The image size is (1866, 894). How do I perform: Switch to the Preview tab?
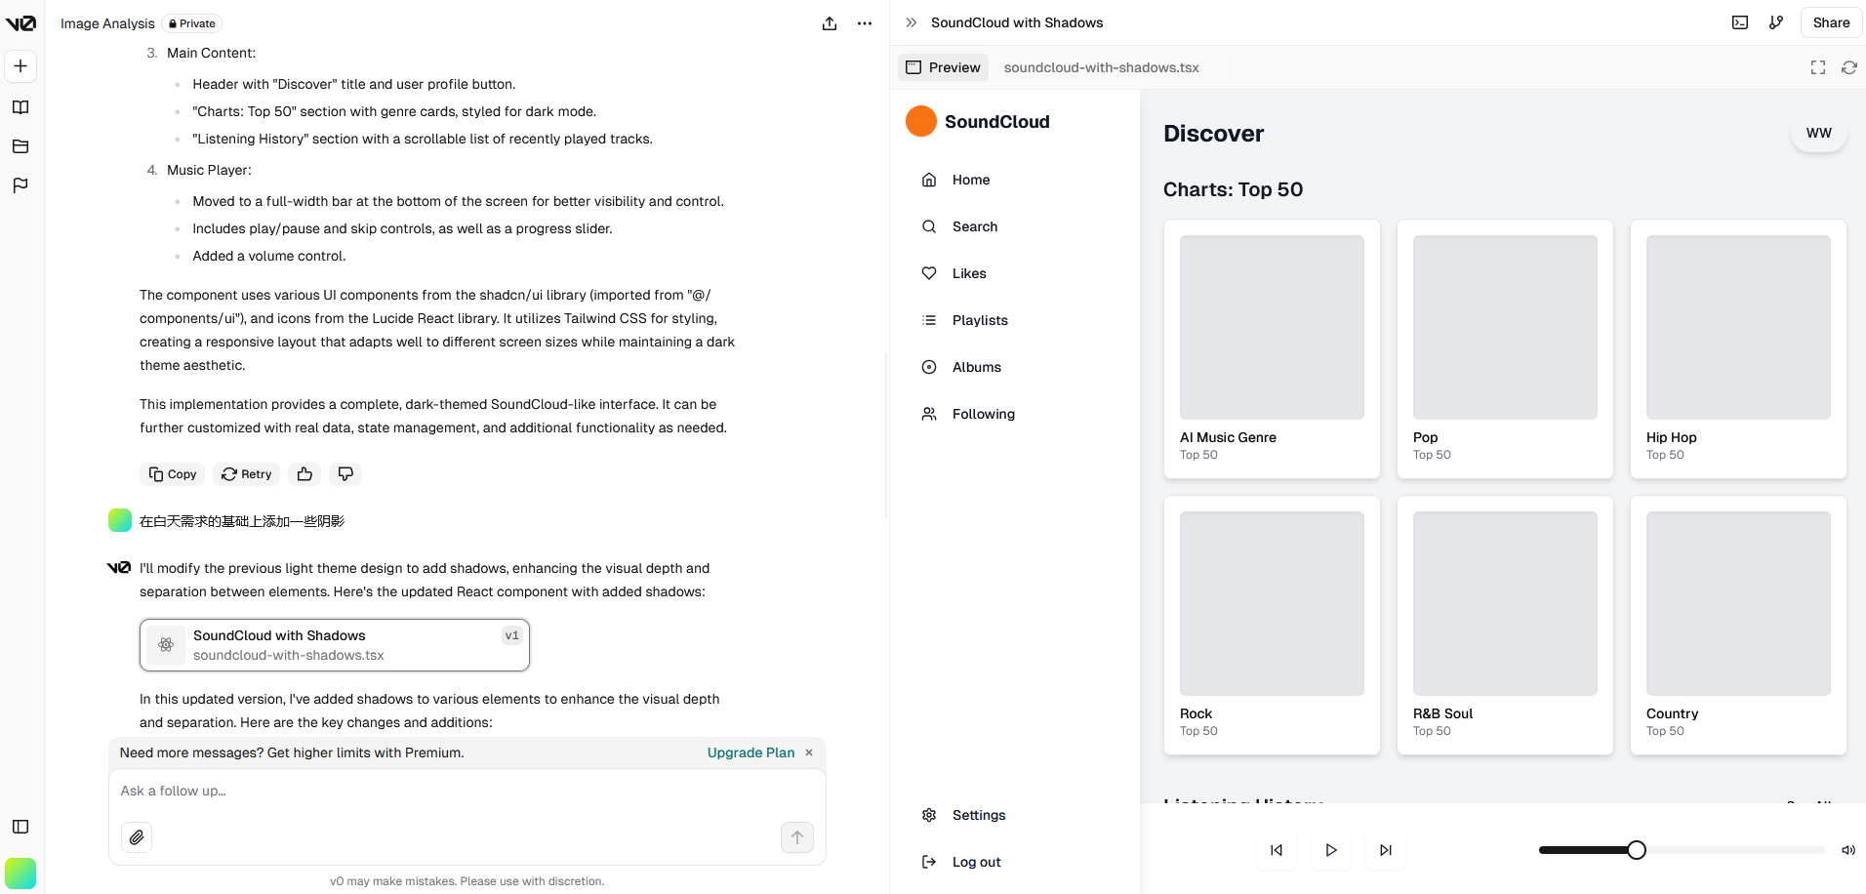coord(943,67)
